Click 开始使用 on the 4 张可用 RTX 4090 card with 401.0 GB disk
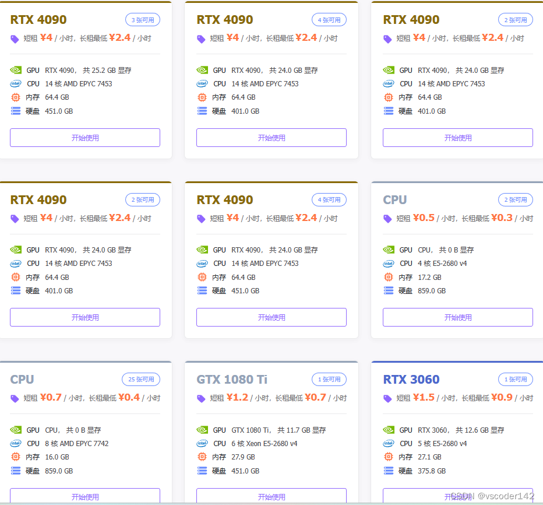Screen dimensions: 543x505 click(271, 138)
